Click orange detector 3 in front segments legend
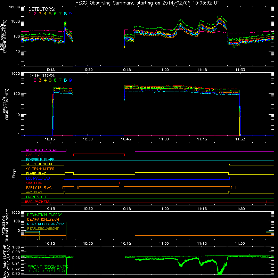Image resolution: width=278 pixels, height=278 pixels. tap(40, 14)
